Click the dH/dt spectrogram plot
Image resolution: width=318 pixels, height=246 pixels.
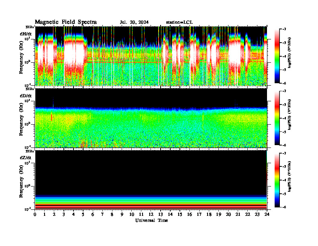pyautogui.click(x=151, y=56)
